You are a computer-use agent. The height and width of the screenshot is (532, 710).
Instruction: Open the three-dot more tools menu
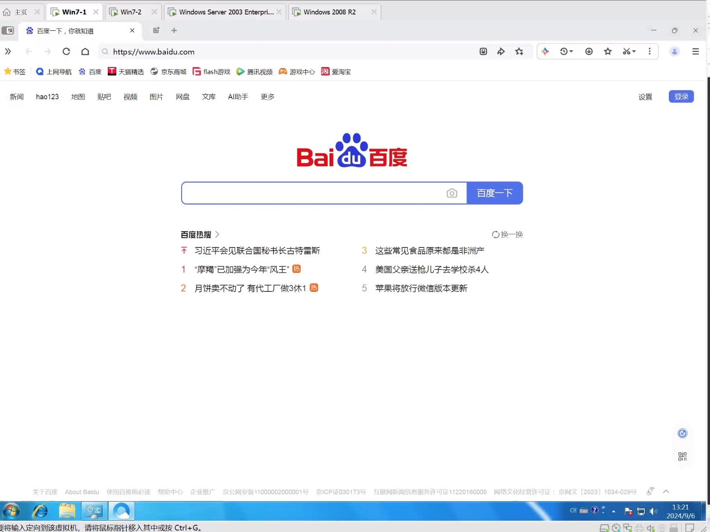(x=650, y=52)
